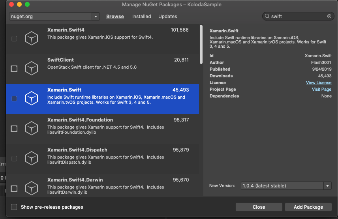Click the selected Xamarin.Swift package icon

(32, 99)
